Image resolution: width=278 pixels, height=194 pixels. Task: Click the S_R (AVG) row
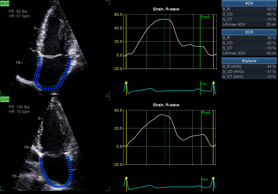[x=249, y=67]
